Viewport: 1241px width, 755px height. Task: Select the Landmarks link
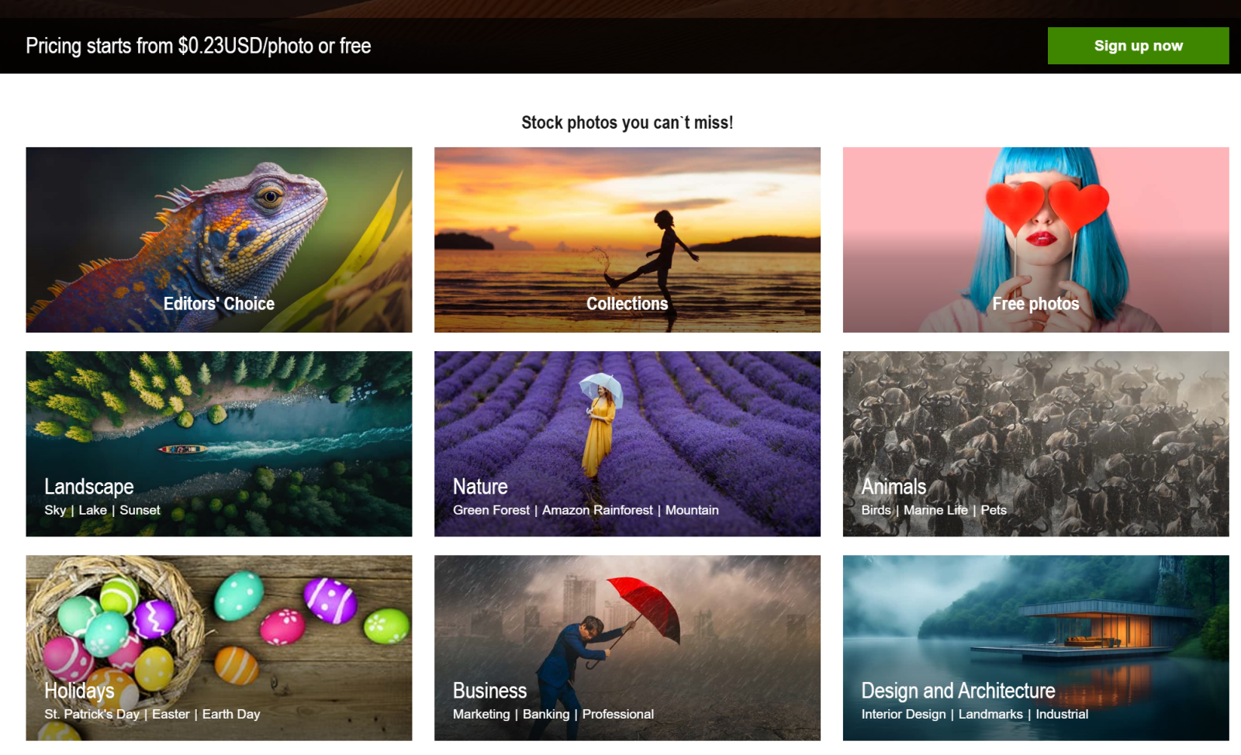tap(990, 714)
